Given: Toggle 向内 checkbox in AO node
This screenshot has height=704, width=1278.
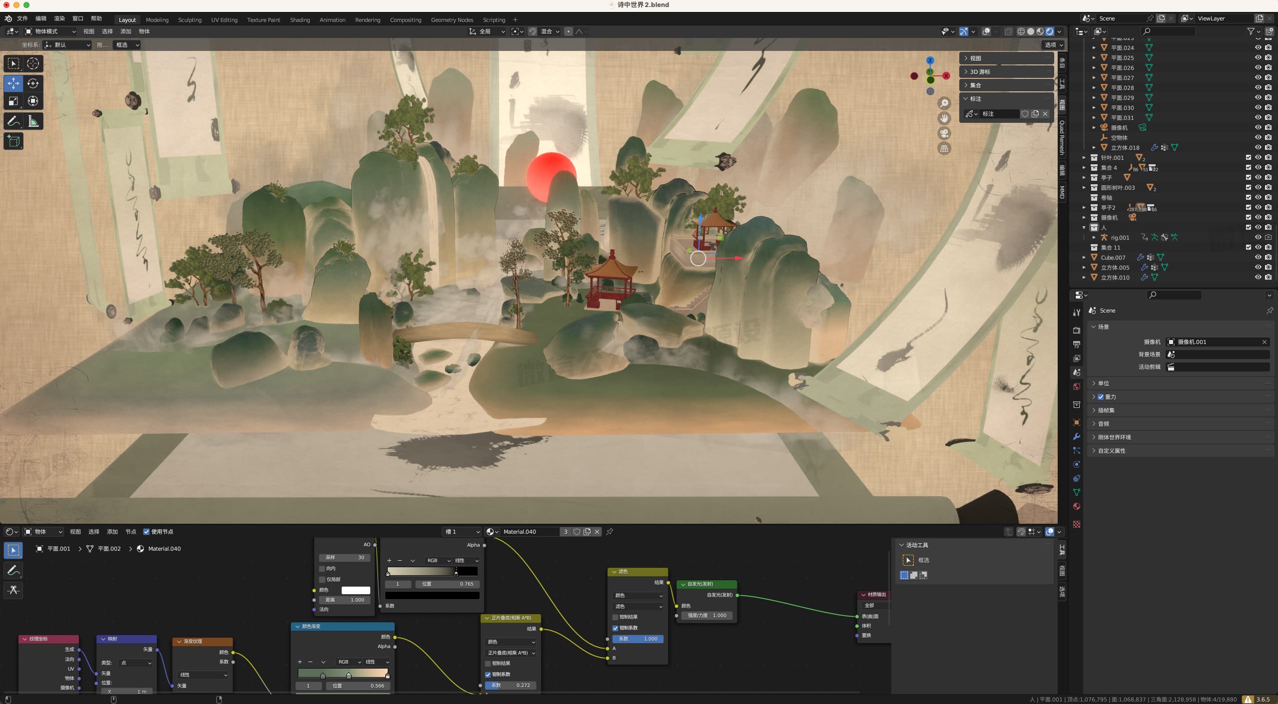Looking at the screenshot, I should [322, 569].
